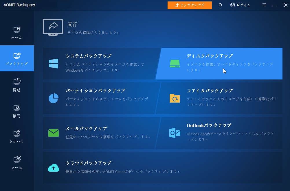This screenshot has width=290, height=191.
Task: Switch to the 復元 tab label
Action: click(17, 116)
